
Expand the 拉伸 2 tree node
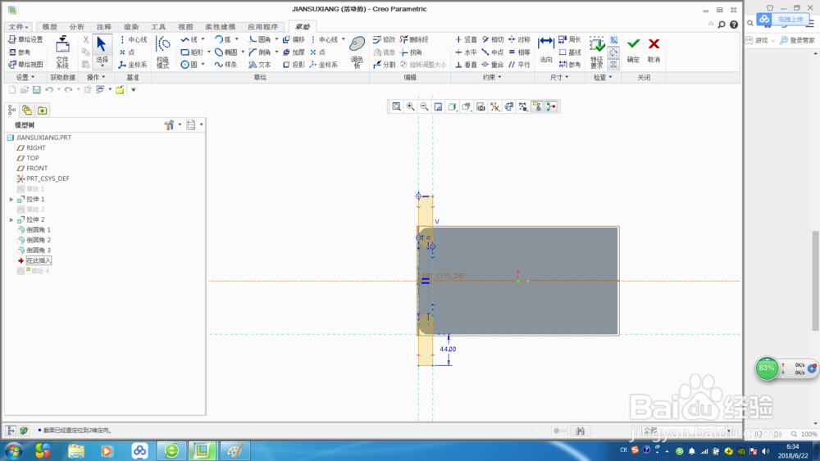[x=11, y=219]
